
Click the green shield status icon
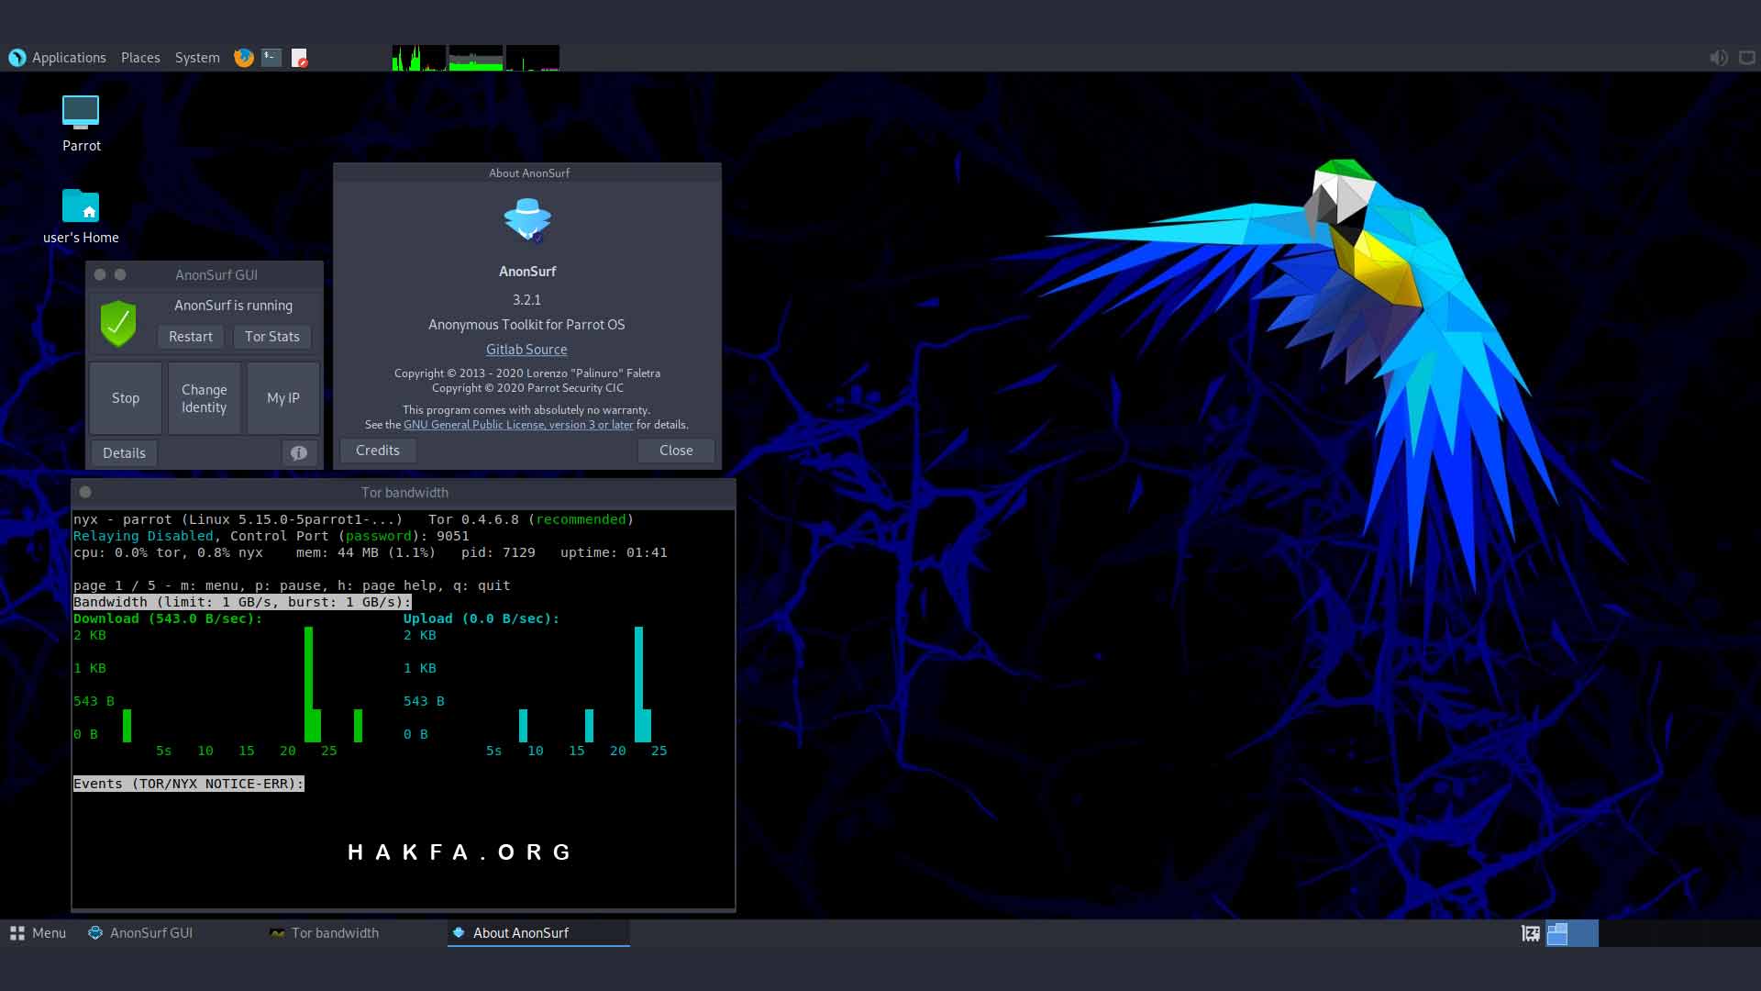click(118, 323)
